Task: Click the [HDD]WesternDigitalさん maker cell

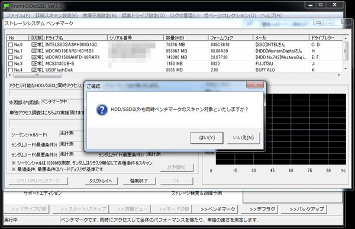Action: 279,51
